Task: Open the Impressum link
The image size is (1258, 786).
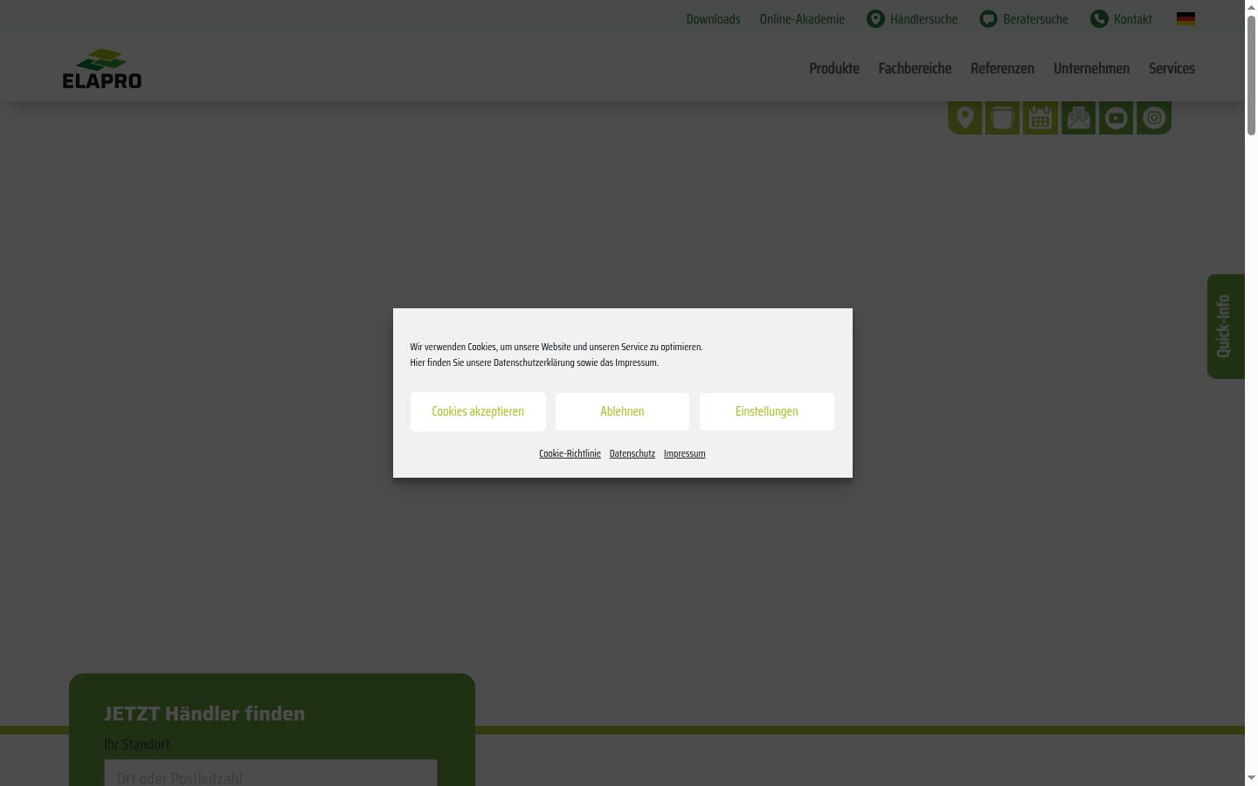Action: [684, 453]
